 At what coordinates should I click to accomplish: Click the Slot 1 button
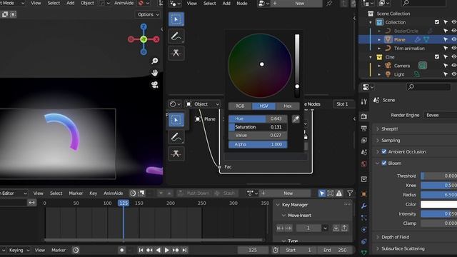pyautogui.click(x=342, y=104)
